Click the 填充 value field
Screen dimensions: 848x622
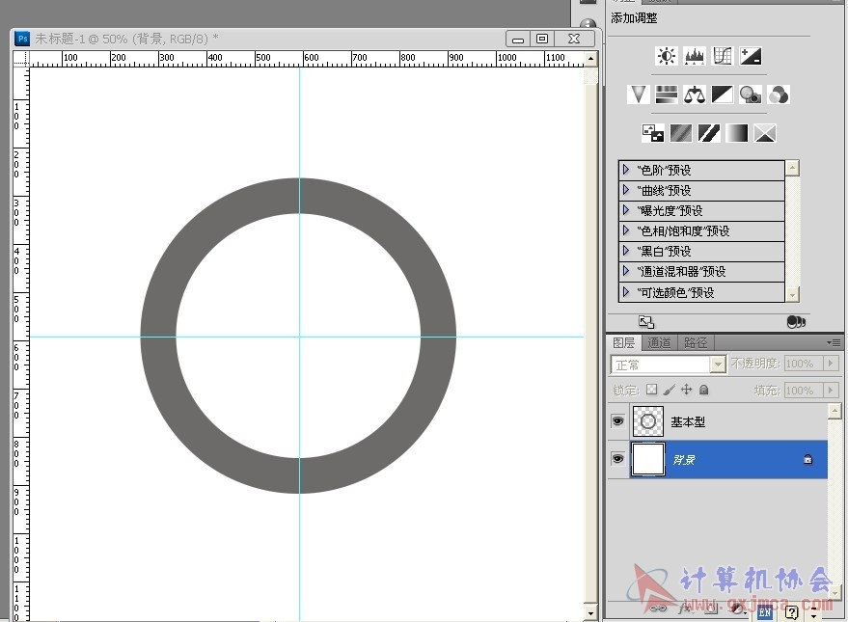coord(805,390)
